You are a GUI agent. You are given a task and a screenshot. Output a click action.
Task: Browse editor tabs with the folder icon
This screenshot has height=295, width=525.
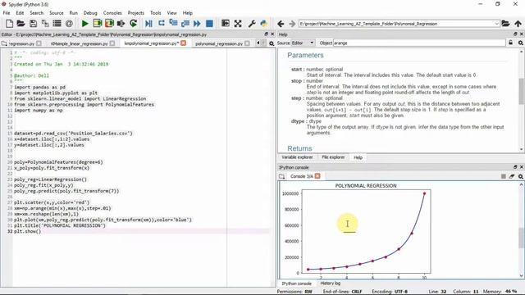point(4,43)
